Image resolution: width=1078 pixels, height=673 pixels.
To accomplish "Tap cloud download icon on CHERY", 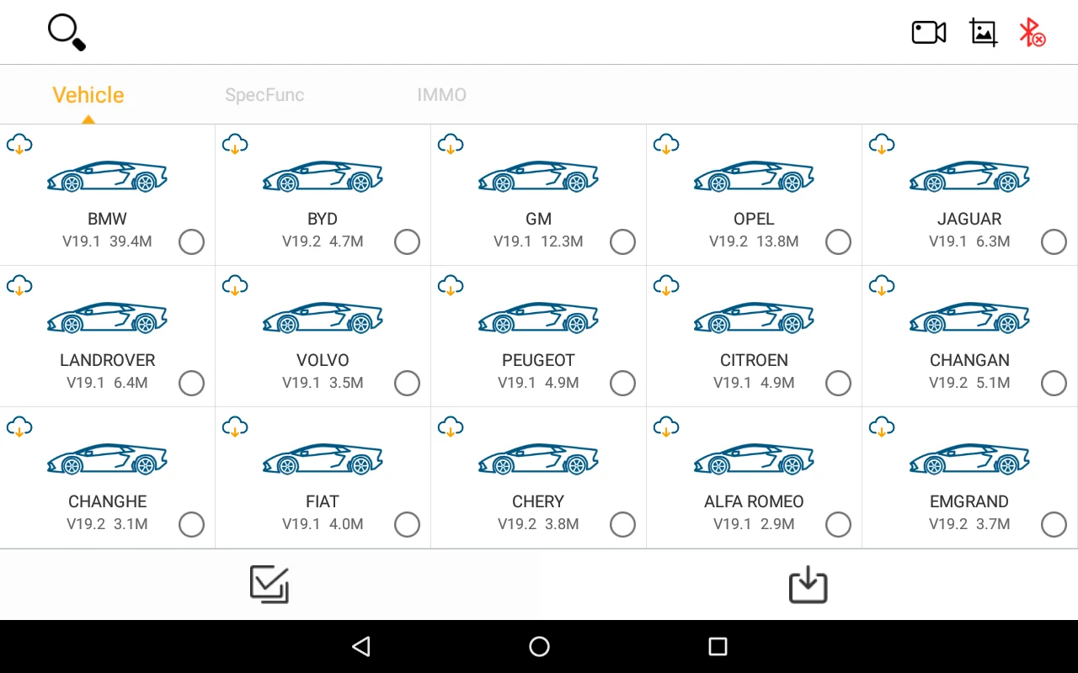I will click(451, 427).
